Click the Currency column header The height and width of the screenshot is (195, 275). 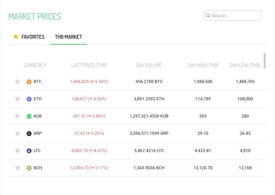click(x=35, y=65)
